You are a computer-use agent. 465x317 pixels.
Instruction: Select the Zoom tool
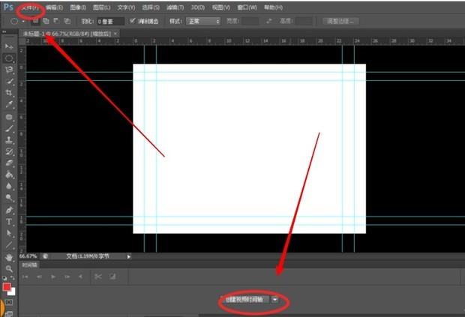click(x=9, y=269)
